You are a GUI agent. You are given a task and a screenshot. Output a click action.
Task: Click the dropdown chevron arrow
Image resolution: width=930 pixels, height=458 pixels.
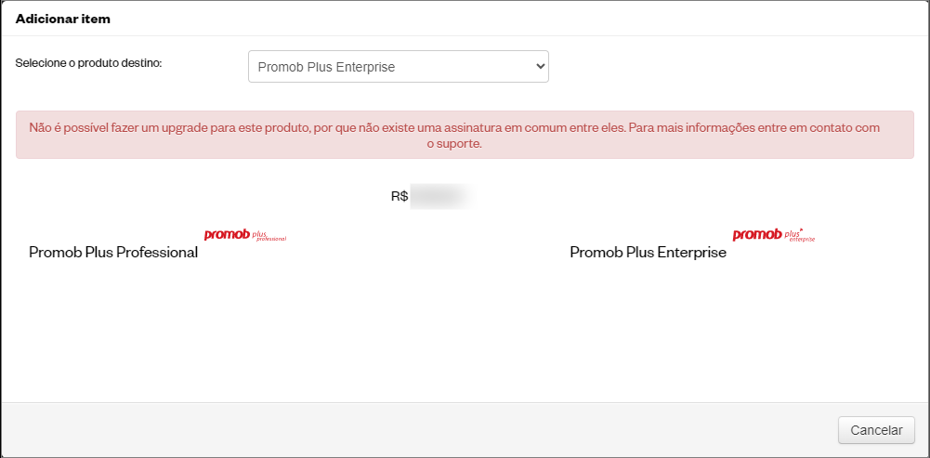point(540,67)
